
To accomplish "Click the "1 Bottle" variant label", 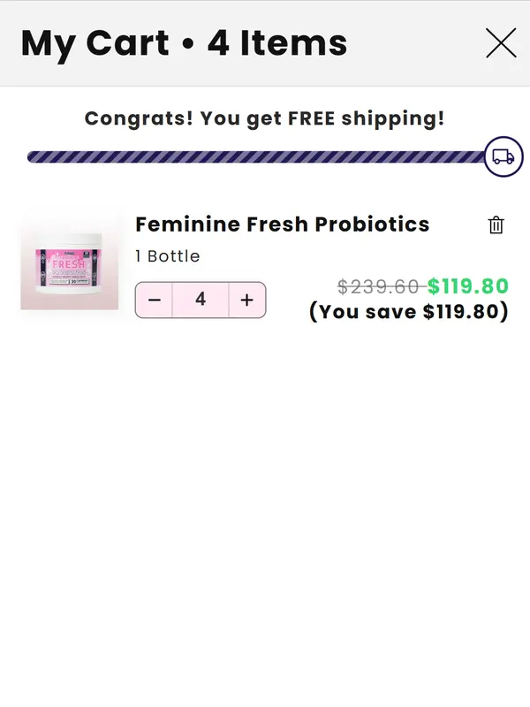I will point(168,256).
